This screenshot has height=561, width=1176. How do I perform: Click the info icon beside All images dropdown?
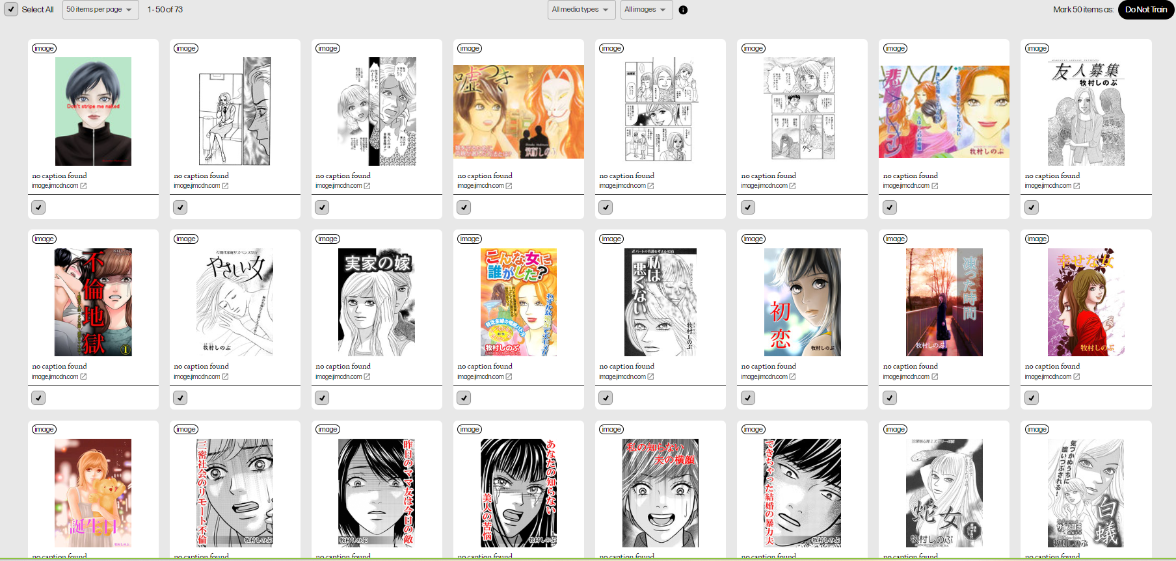click(683, 10)
